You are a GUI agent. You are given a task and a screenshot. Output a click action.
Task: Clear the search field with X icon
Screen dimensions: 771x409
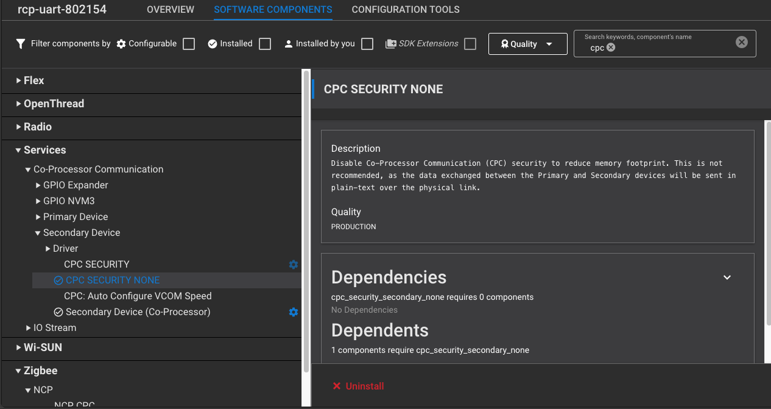(x=741, y=42)
